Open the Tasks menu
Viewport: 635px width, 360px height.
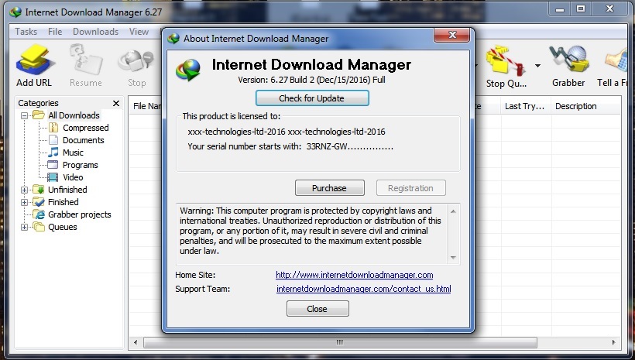[26, 32]
